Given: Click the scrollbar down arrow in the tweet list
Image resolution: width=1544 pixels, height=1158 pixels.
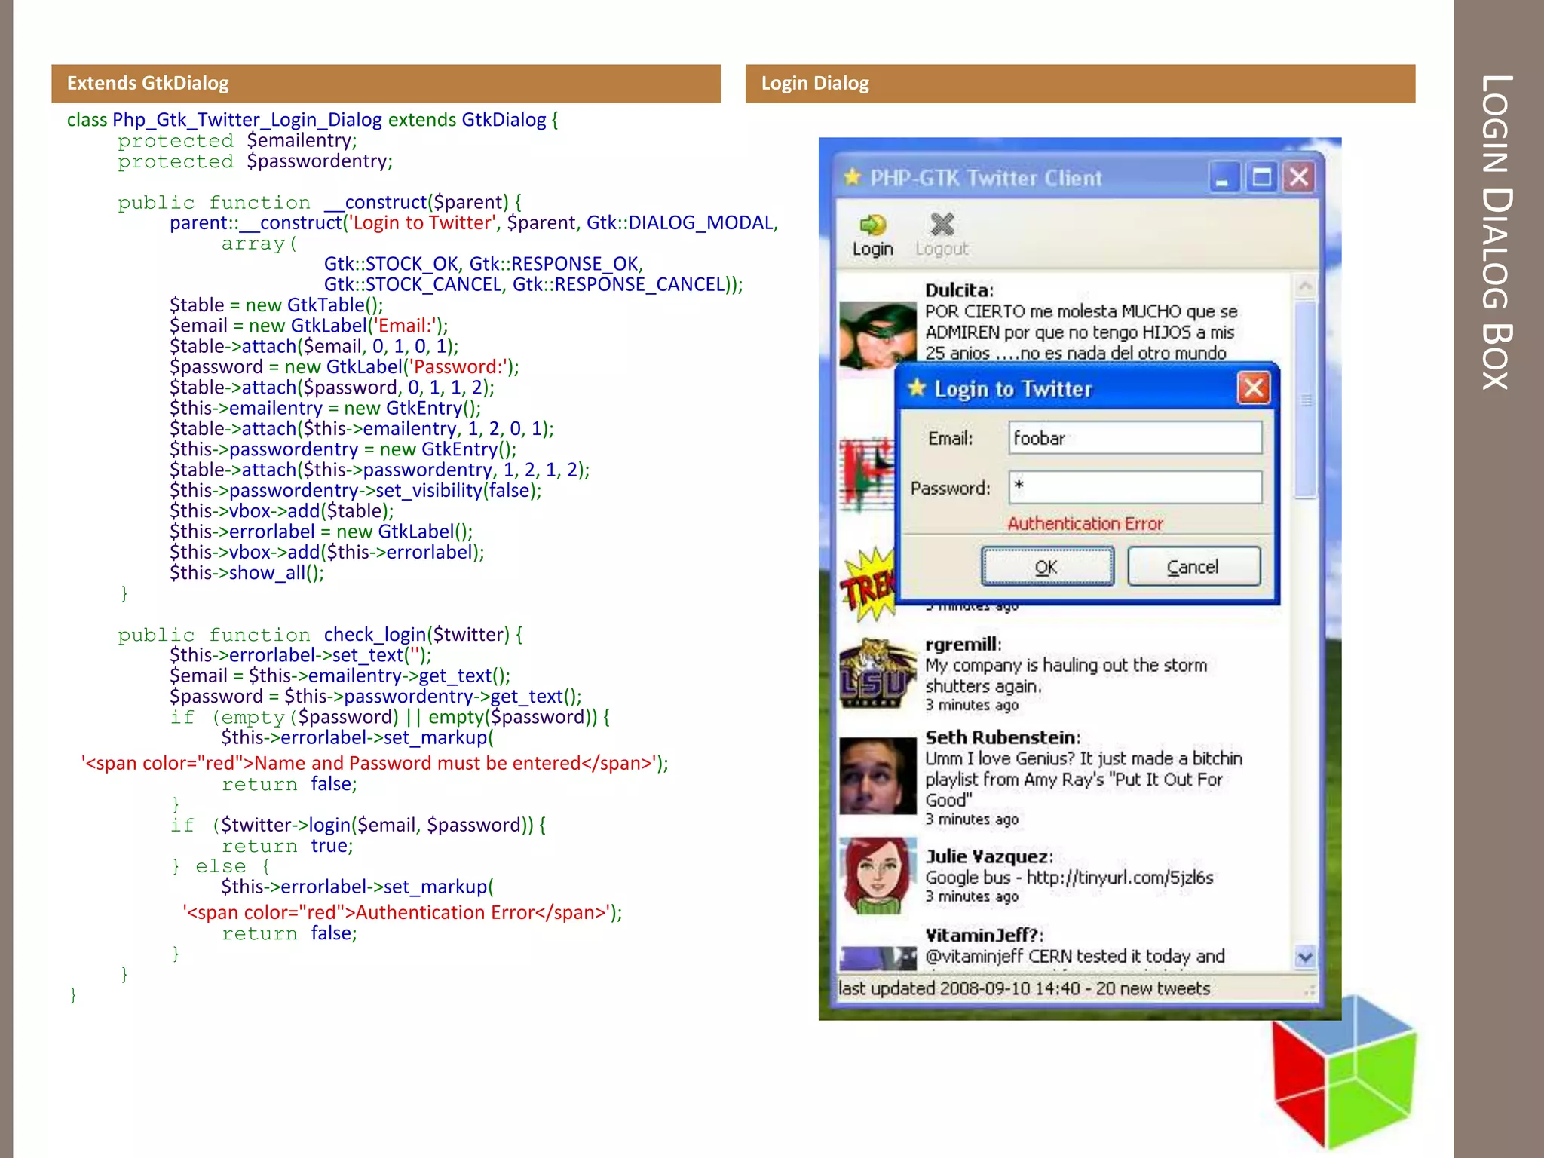Looking at the screenshot, I should coord(1305,957).
